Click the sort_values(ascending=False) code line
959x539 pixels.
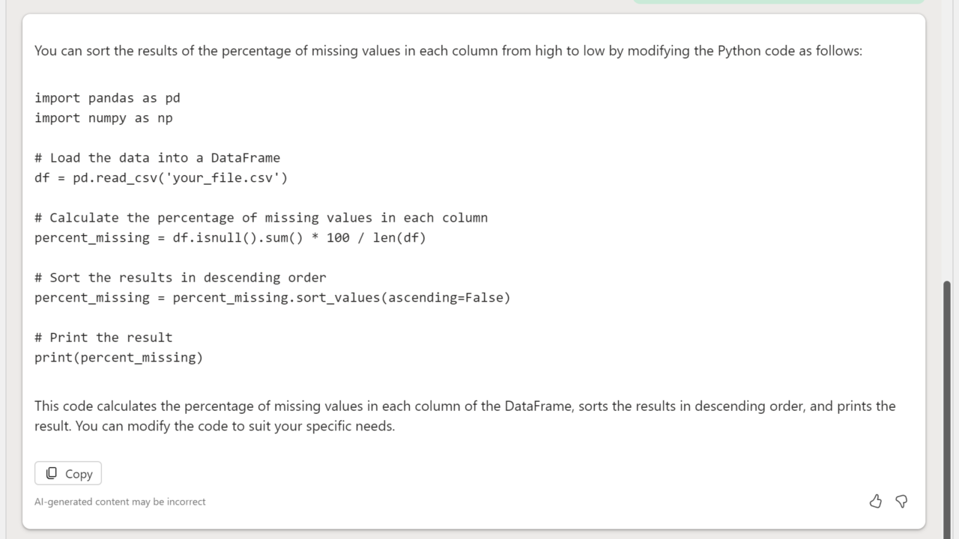click(x=272, y=298)
